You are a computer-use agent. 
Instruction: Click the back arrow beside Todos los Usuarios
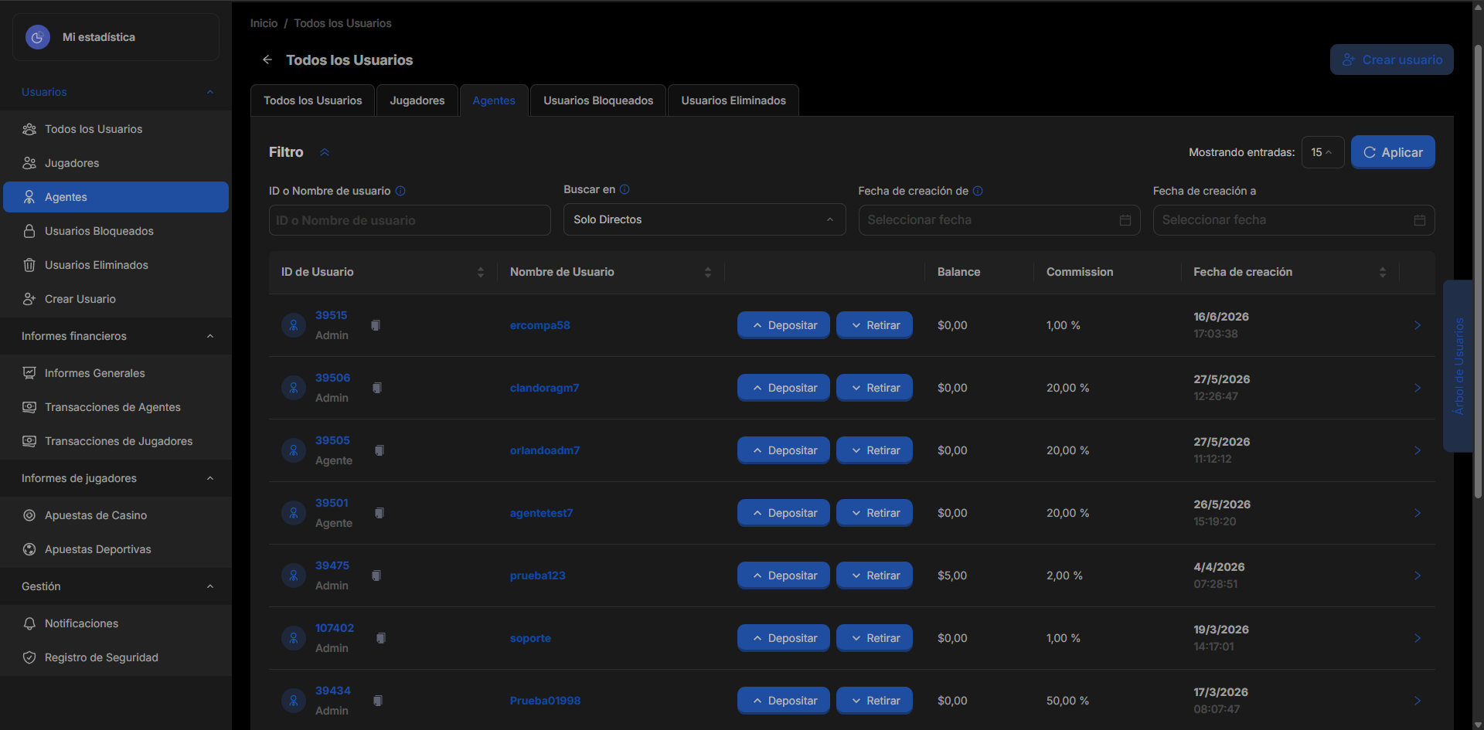point(267,59)
